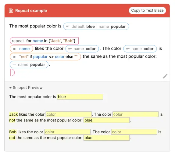Click 'The most popular color is' in the editor
175x155 pixels.
[35, 26]
